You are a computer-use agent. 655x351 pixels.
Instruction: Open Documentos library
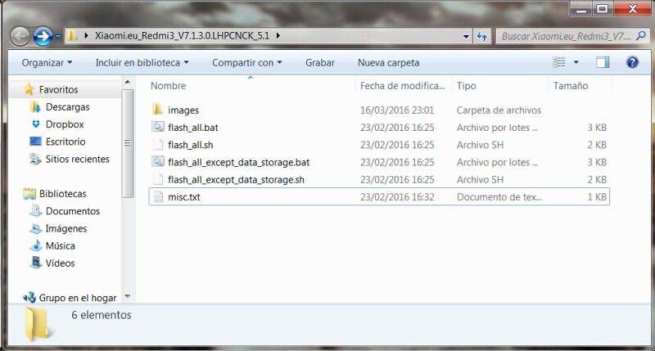(73, 211)
